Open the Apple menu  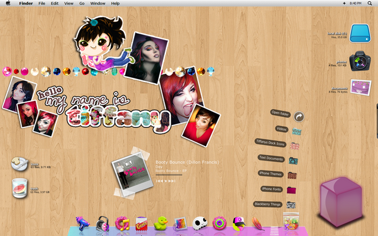click(x=8, y=3)
